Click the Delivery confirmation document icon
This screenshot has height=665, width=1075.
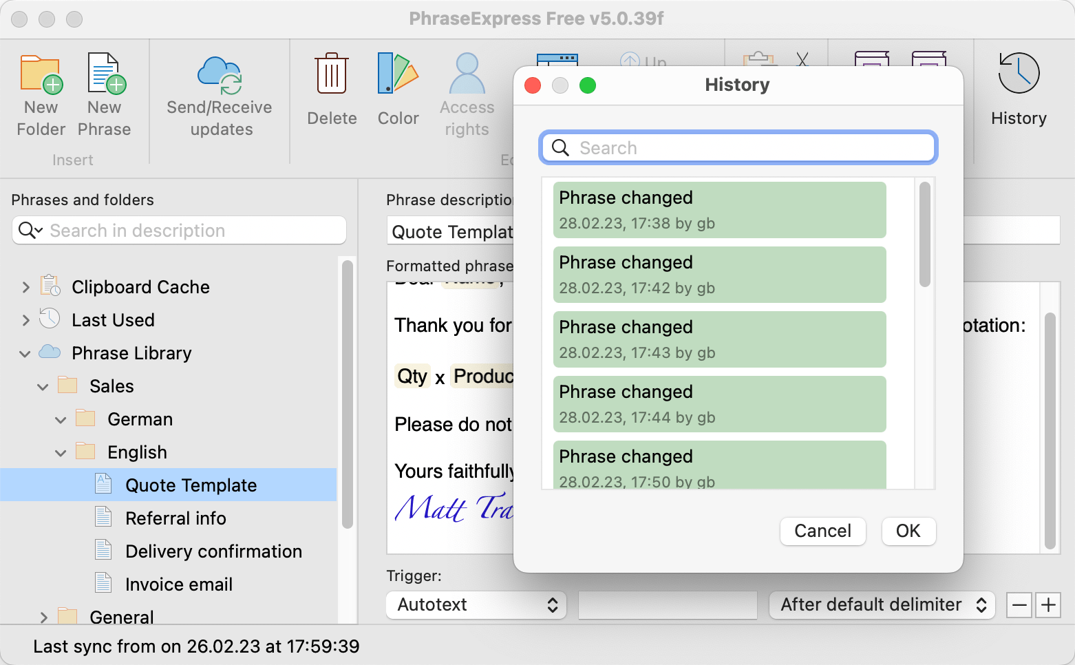[x=103, y=550]
